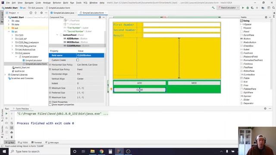Click the locate target icon in Project panel
The image size is (276, 155).
pos(31,13)
